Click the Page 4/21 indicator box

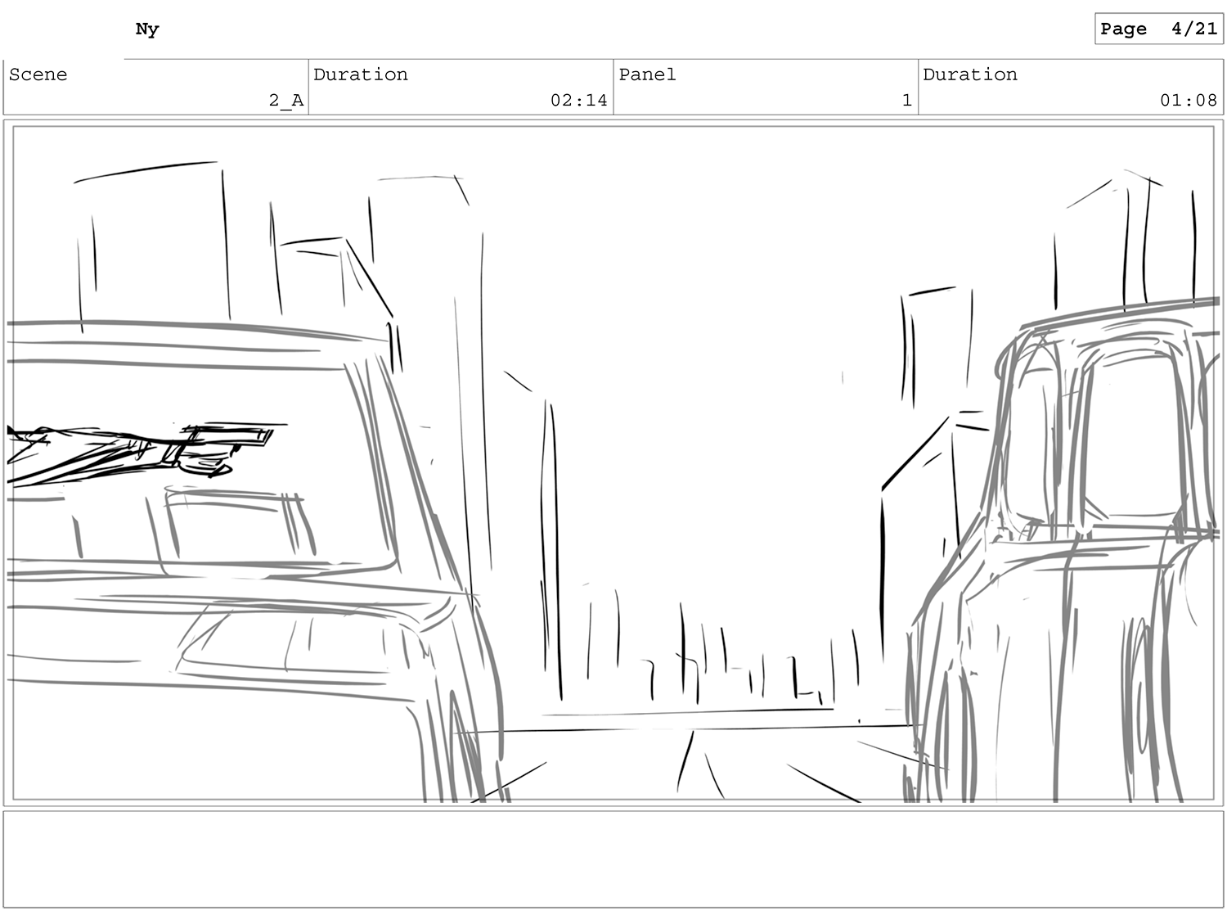pyautogui.click(x=1158, y=29)
